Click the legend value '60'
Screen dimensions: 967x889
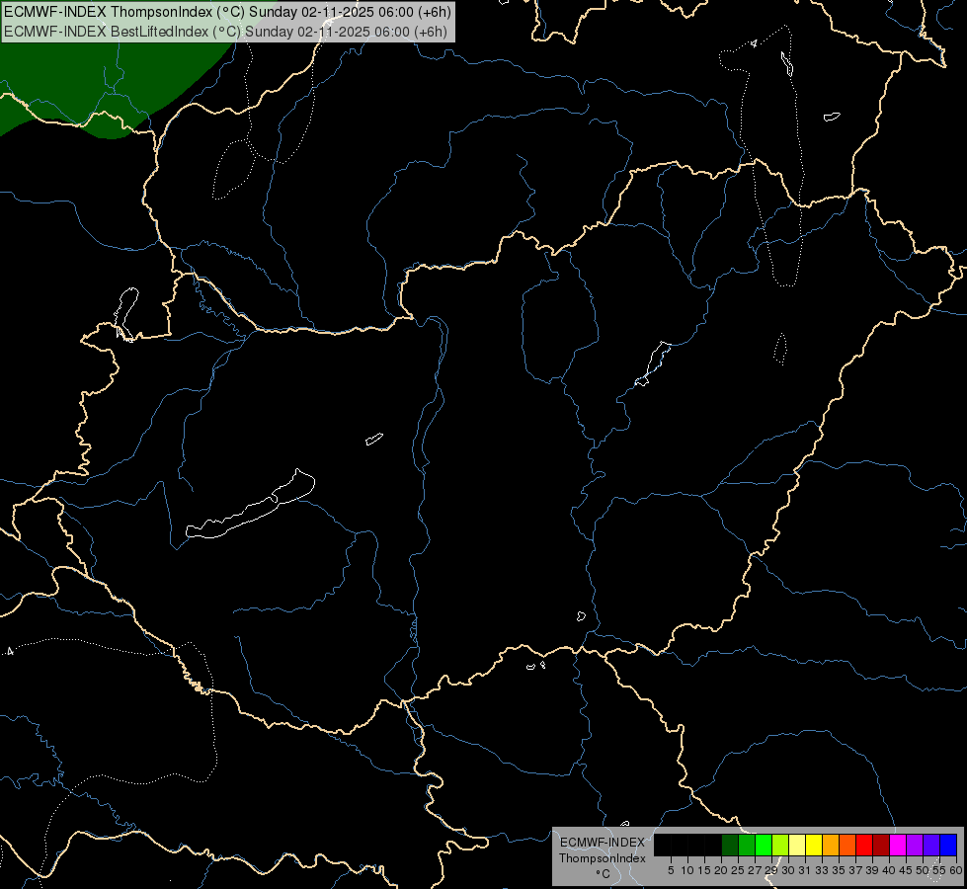point(956,870)
